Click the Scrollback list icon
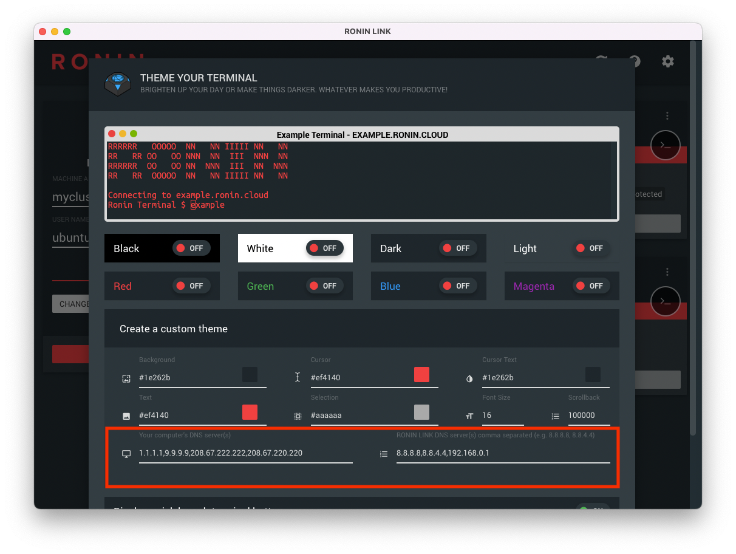Screen dimensions: 736x554 click(555, 416)
